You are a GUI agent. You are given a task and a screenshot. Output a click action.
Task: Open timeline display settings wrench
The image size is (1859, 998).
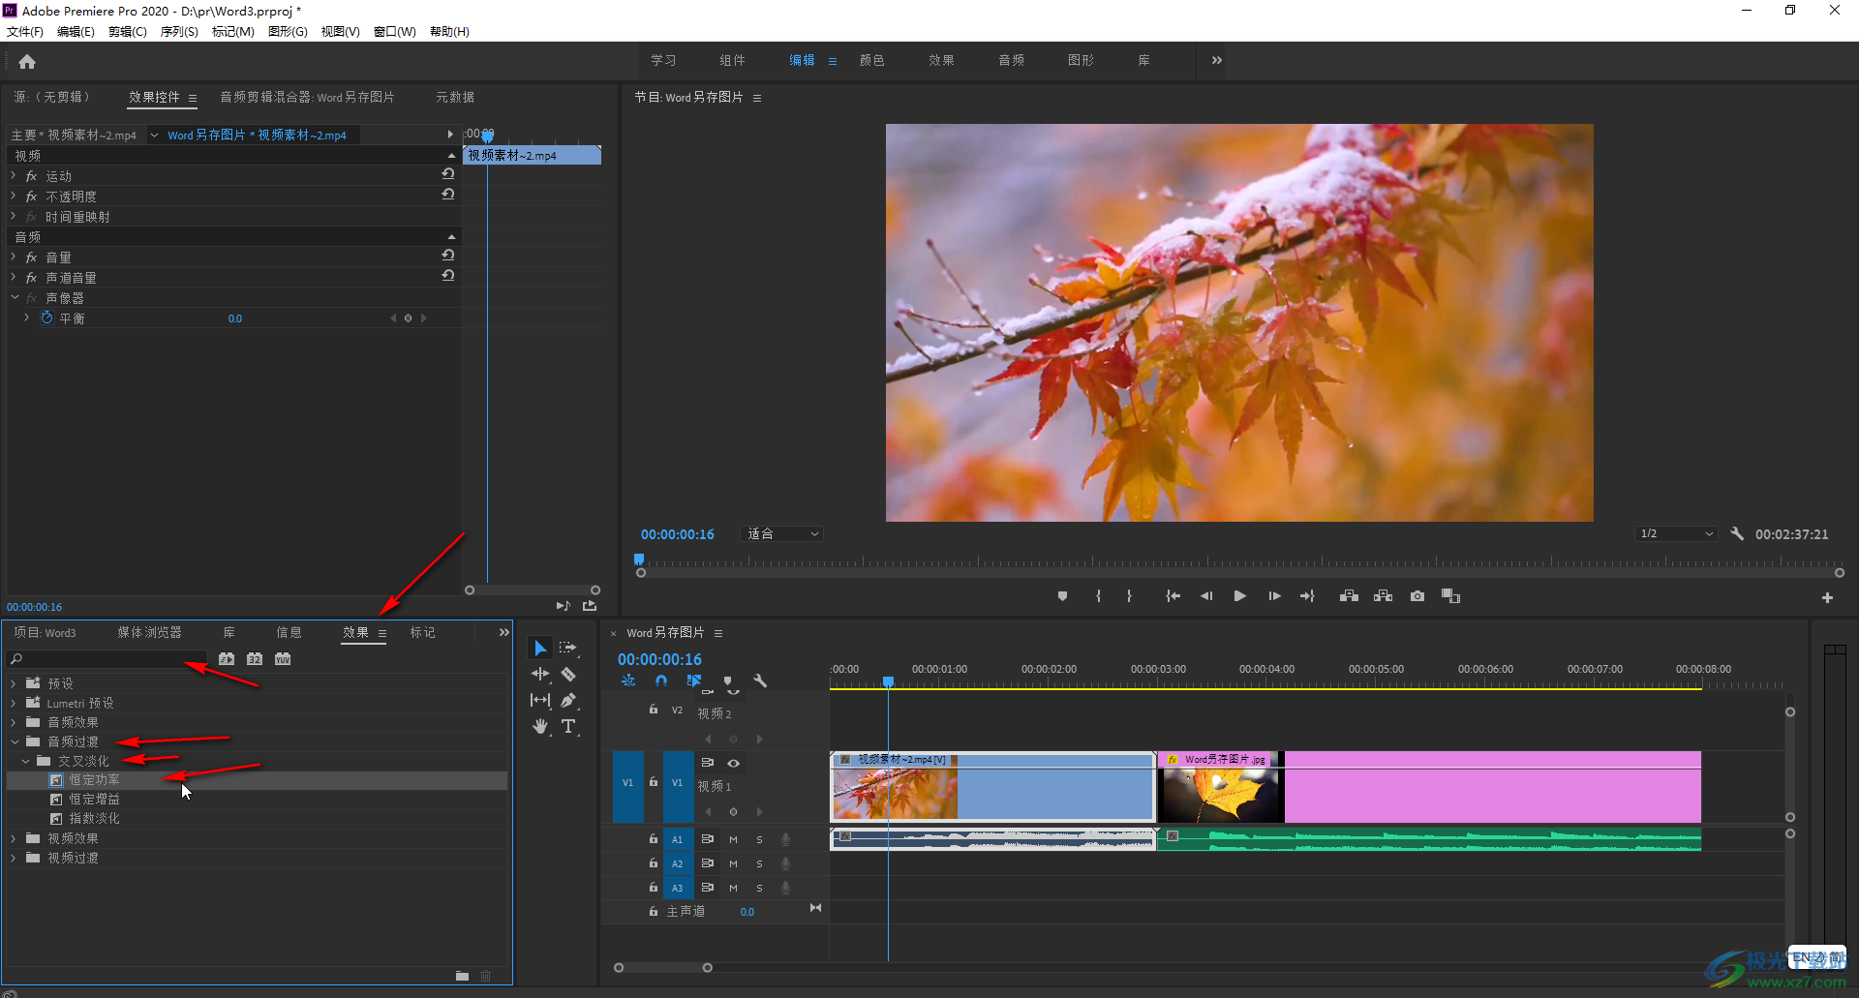click(x=760, y=680)
